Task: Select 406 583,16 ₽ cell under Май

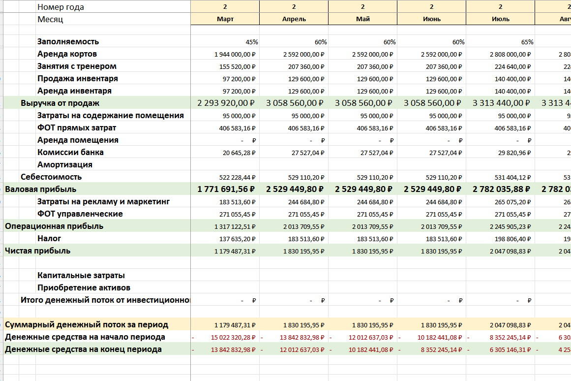Action: coord(362,128)
